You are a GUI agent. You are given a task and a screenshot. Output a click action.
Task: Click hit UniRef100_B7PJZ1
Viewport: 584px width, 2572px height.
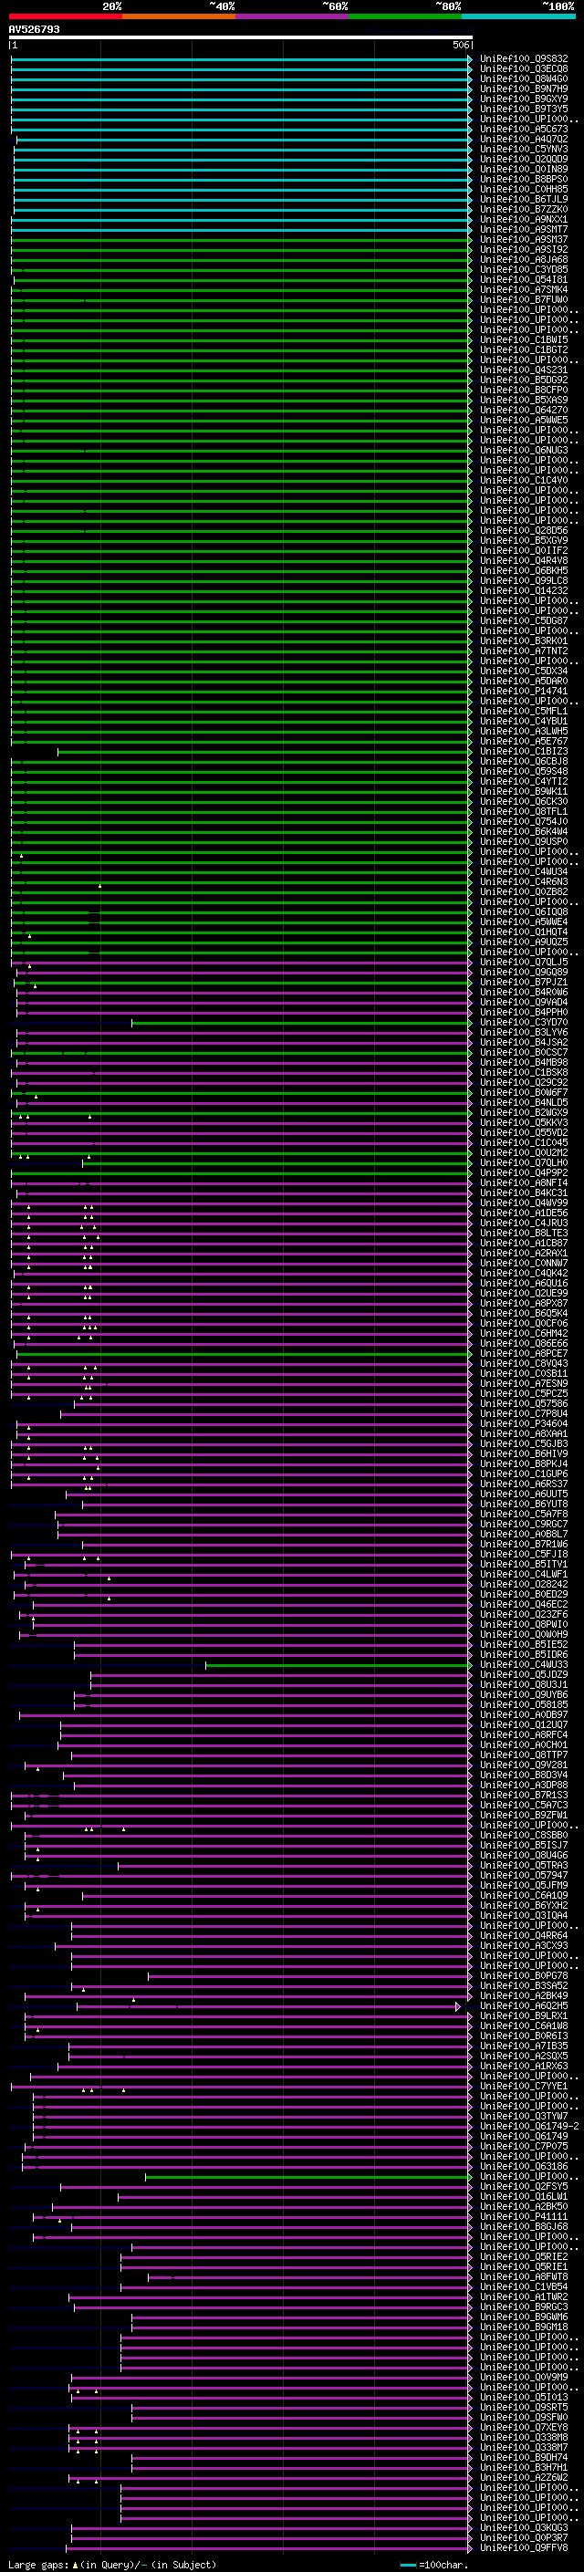click(x=524, y=983)
